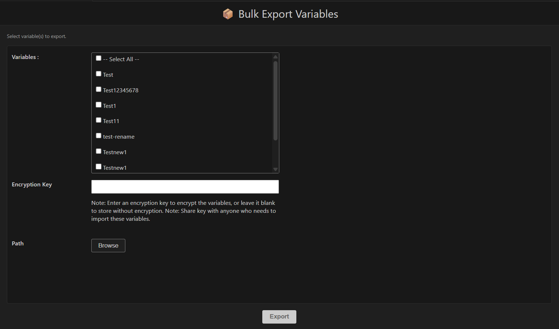The image size is (559, 329).
Task: Click the variables list scroll up arrow
Action: pyautogui.click(x=275, y=57)
